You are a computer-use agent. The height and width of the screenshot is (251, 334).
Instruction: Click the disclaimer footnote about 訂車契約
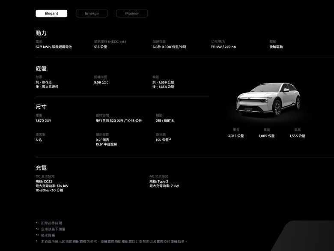(111, 242)
